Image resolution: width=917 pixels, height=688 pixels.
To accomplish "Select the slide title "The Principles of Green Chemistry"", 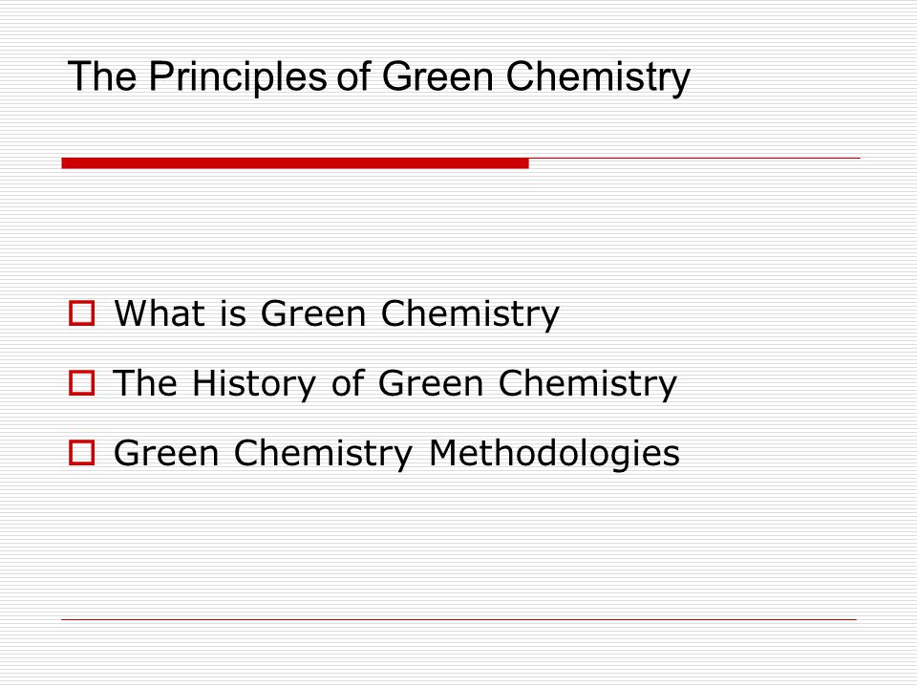I will coord(379,77).
